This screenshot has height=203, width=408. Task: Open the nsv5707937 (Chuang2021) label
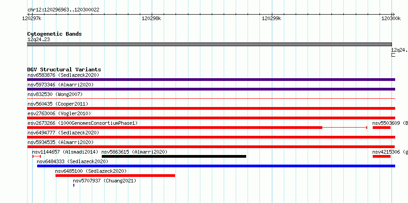(105, 181)
